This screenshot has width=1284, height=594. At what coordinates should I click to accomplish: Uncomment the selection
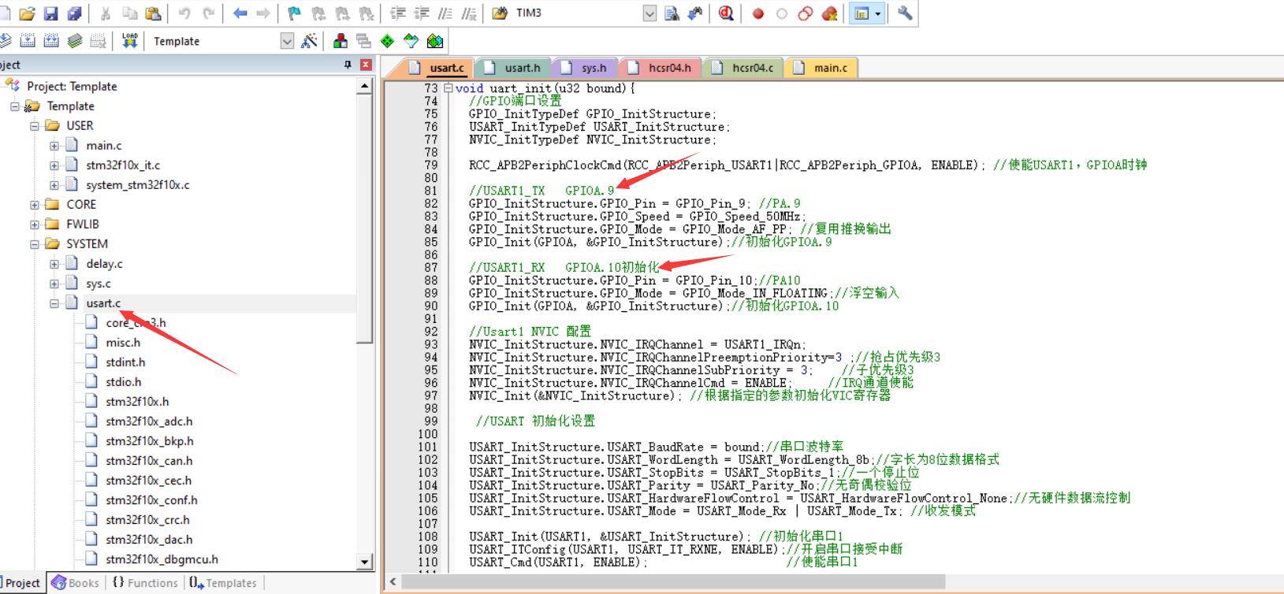469,13
